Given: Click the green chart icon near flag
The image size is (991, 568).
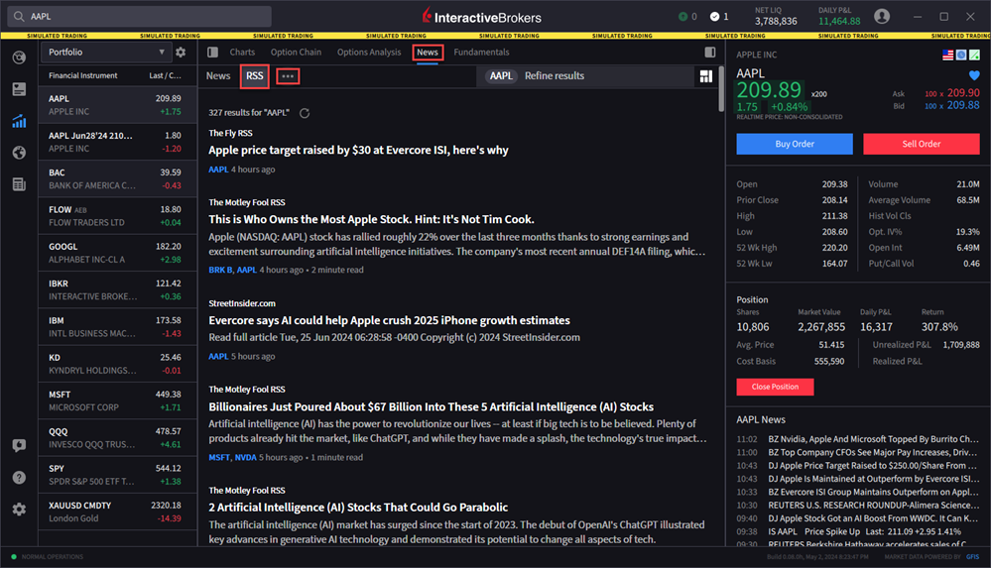Looking at the screenshot, I should click(x=974, y=55).
